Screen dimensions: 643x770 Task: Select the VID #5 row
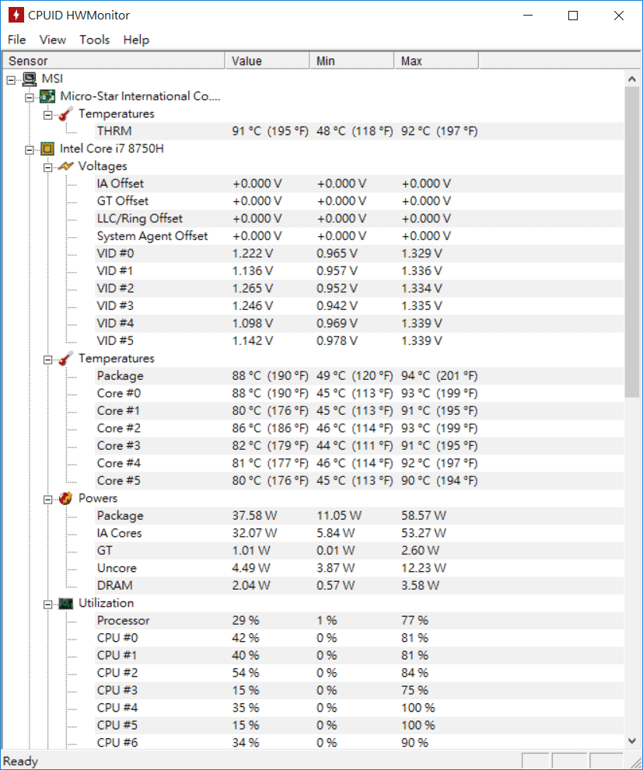pos(359,341)
